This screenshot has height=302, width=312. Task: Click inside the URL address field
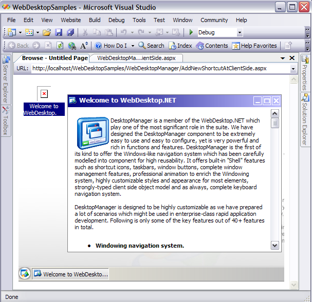[154, 68]
